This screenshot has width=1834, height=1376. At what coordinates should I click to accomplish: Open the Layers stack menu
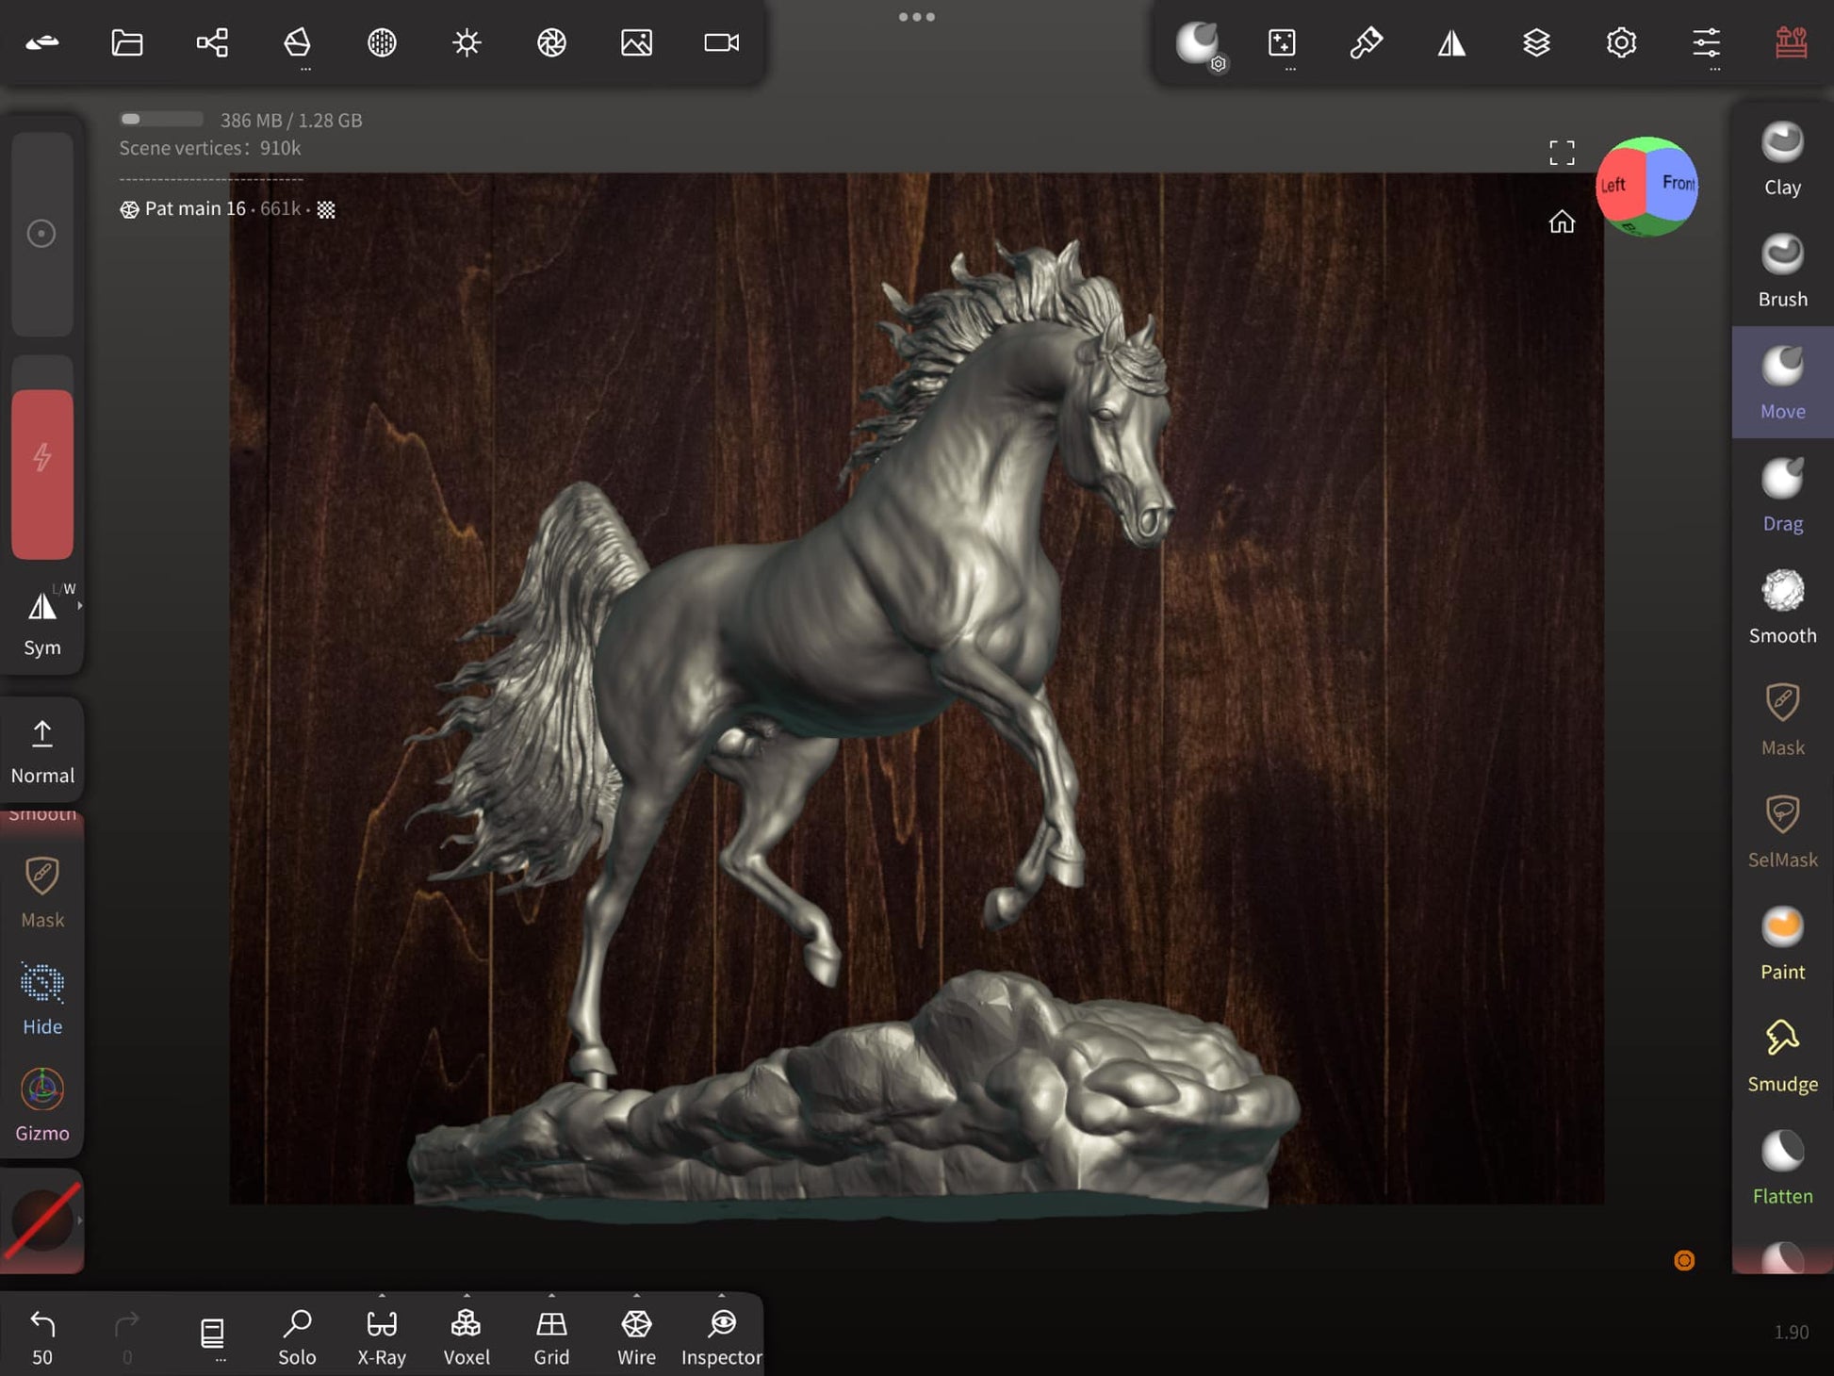click(x=1536, y=42)
